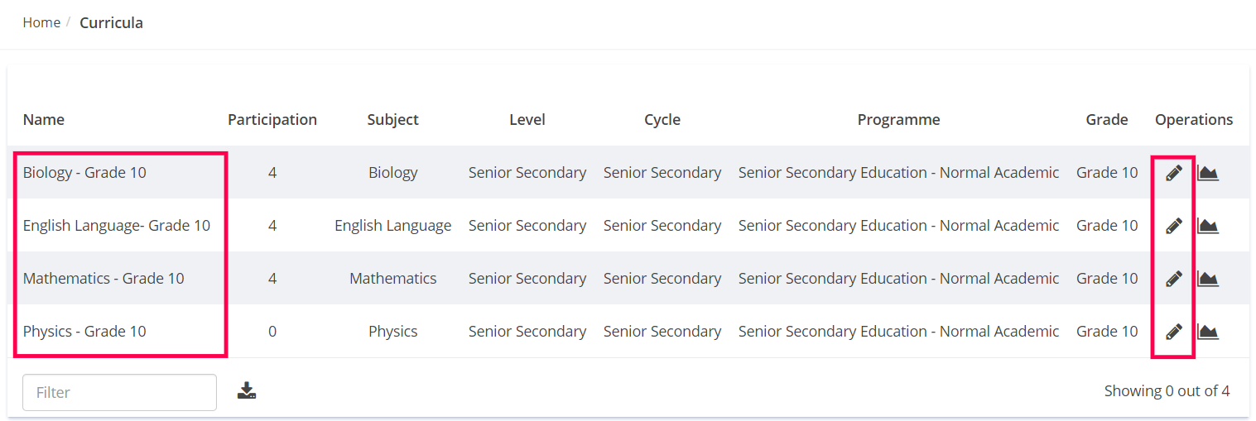Click the Programme column header
The height and width of the screenshot is (421, 1256).
(x=898, y=120)
